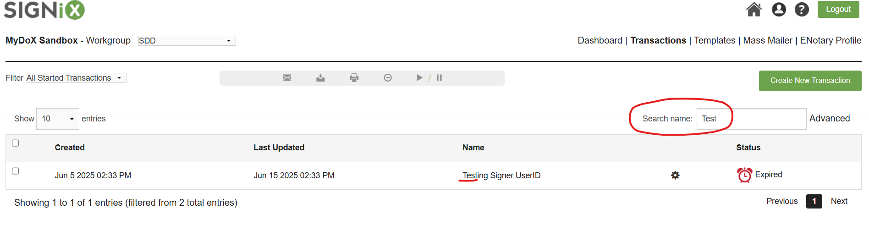Click the home icon in header

coord(753,9)
